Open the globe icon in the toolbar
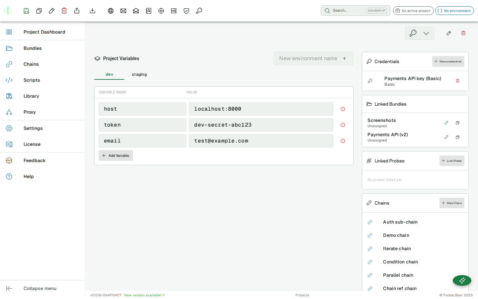Image resolution: width=478 pixels, height=299 pixels. coord(111,11)
